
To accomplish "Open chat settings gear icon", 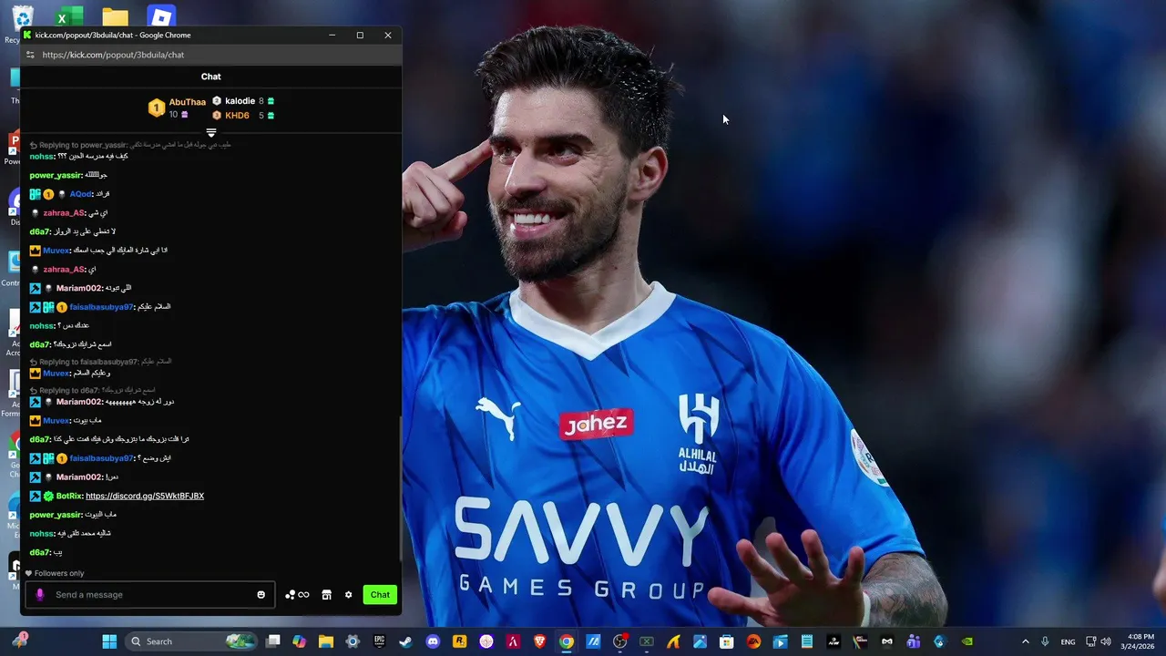I will coord(348,595).
